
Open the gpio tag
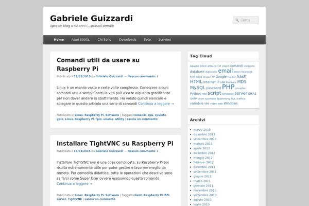tap(60, 119)
